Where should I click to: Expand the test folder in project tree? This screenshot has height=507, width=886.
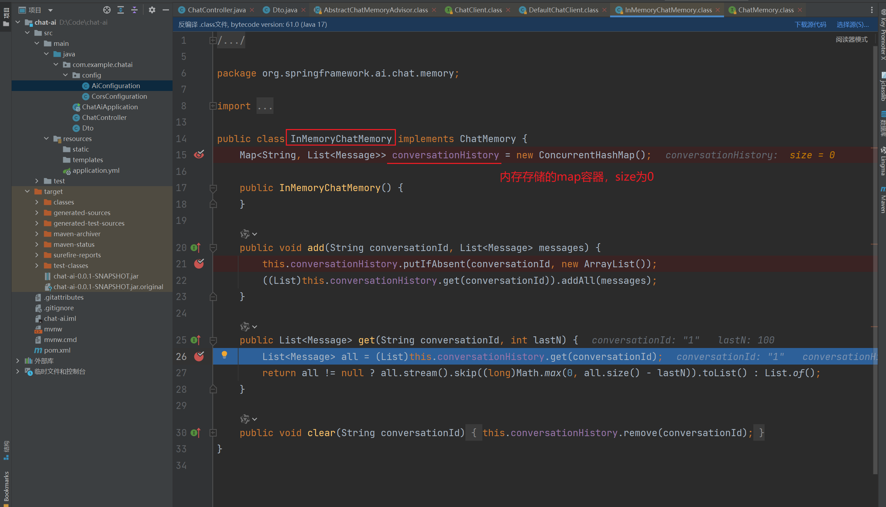coord(37,181)
